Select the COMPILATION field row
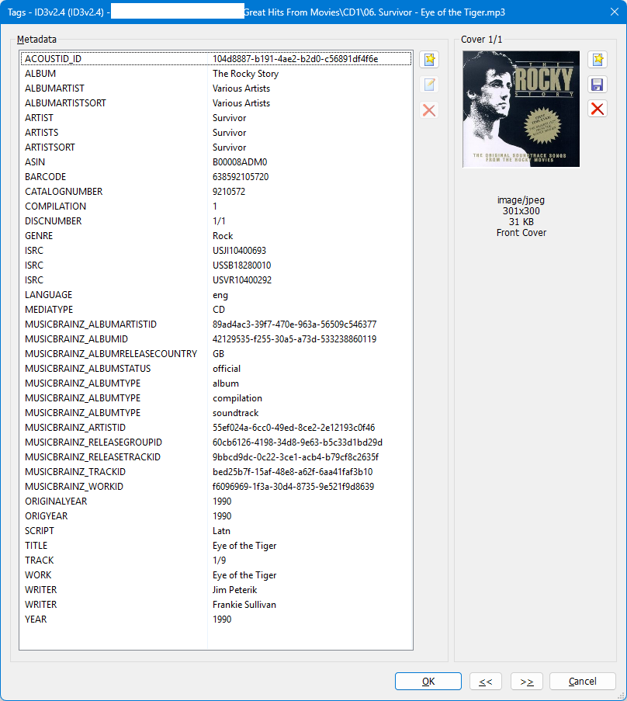627x701 pixels. [x=216, y=206]
